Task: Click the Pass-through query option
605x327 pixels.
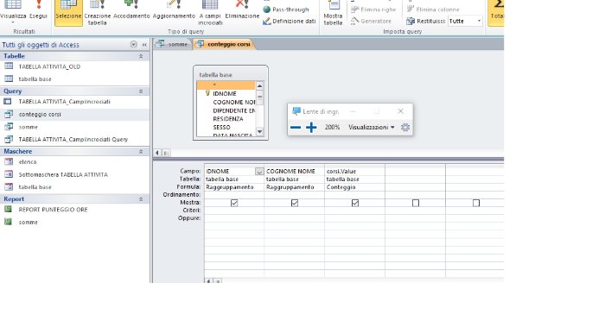Action: 286,9
